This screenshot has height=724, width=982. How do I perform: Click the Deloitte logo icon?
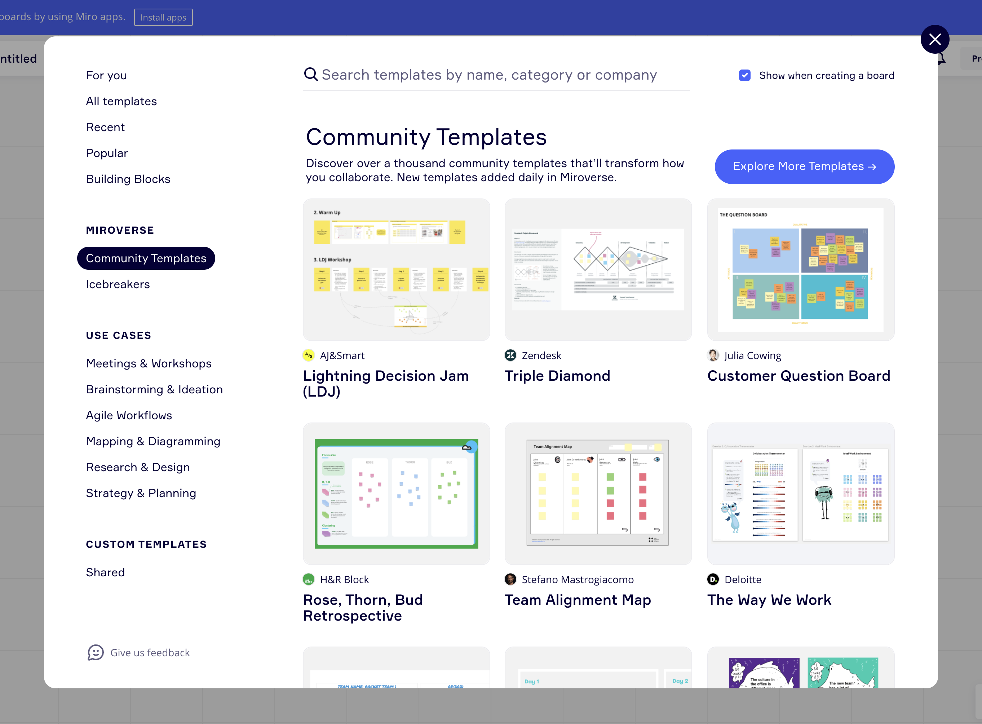713,579
